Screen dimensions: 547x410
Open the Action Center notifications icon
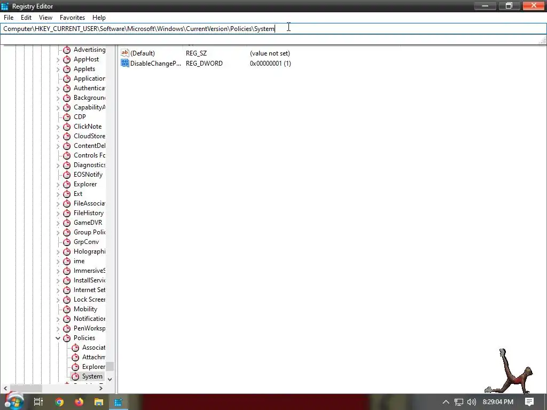529,402
